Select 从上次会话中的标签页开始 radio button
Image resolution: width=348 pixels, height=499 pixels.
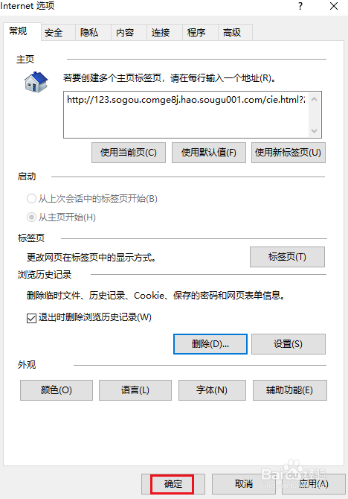tap(31, 199)
